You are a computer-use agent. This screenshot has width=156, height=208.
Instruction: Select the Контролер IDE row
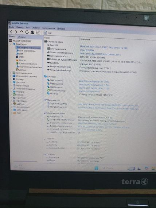(x=55, y=116)
